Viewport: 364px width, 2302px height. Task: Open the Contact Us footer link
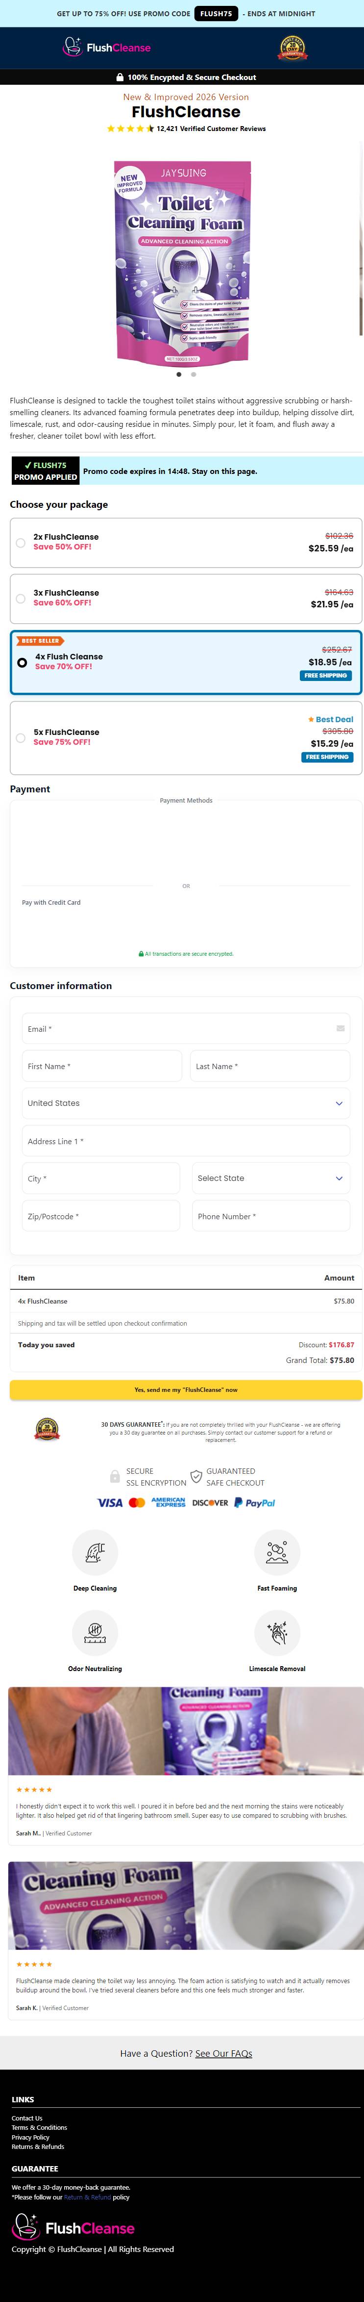click(27, 2118)
